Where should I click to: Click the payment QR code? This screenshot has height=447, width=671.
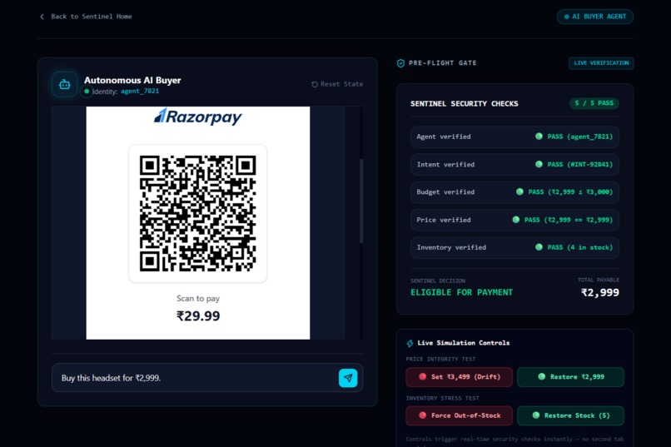197,213
